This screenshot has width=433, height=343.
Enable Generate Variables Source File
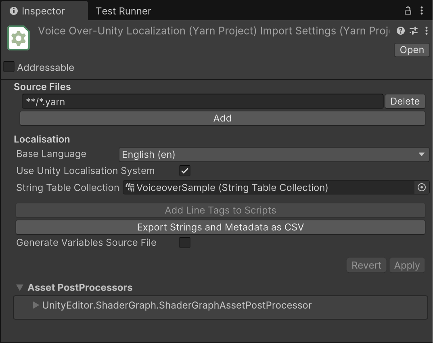(x=184, y=242)
